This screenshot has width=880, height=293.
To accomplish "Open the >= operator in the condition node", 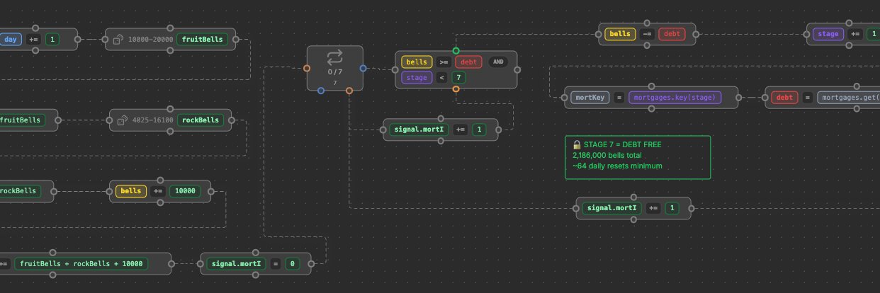I will [442, 62].
